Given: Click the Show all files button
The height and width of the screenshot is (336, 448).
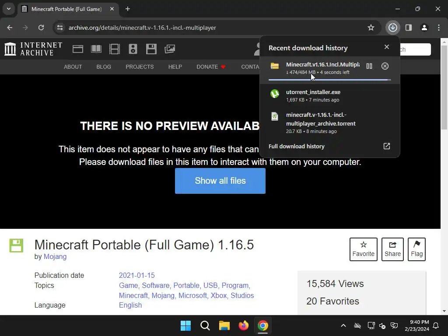Looking at the screenshot, I should (x=220, y=181).
